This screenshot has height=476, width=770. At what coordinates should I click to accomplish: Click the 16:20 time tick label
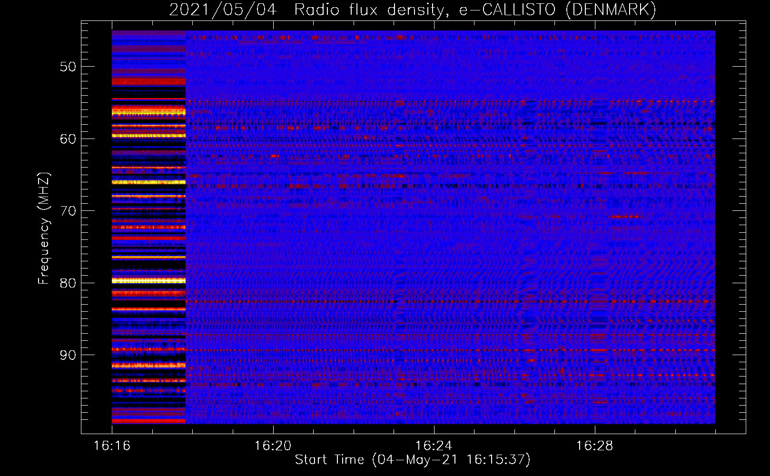tap(273, 446)
